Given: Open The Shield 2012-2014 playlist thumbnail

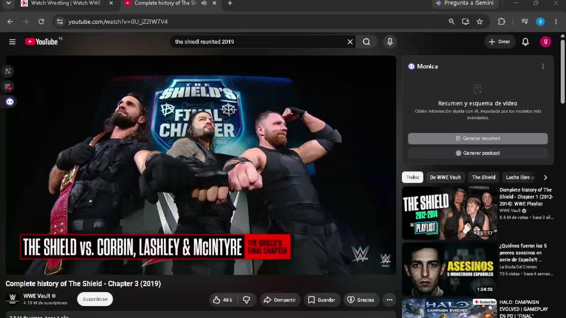Looking at the screenshot, I should tap(449, 213).
